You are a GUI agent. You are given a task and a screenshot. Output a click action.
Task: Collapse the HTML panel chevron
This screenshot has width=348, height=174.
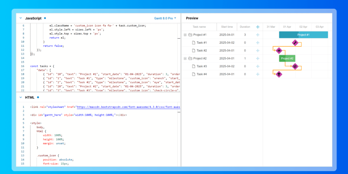pyautogui.click(x=21, y=97)
